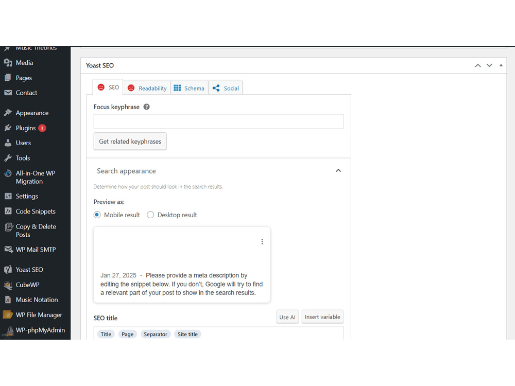Click the CubeWP sidebar icon

pos(8,285)
